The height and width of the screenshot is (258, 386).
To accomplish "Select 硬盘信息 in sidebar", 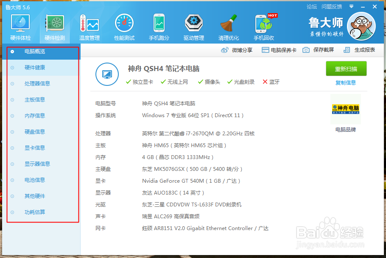I will point(42,132).
